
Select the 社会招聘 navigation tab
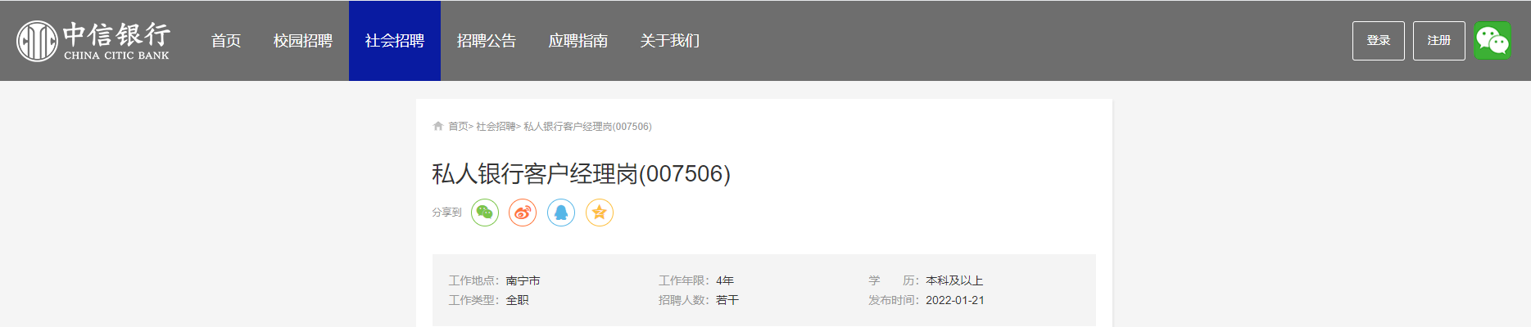click(395, 41)
